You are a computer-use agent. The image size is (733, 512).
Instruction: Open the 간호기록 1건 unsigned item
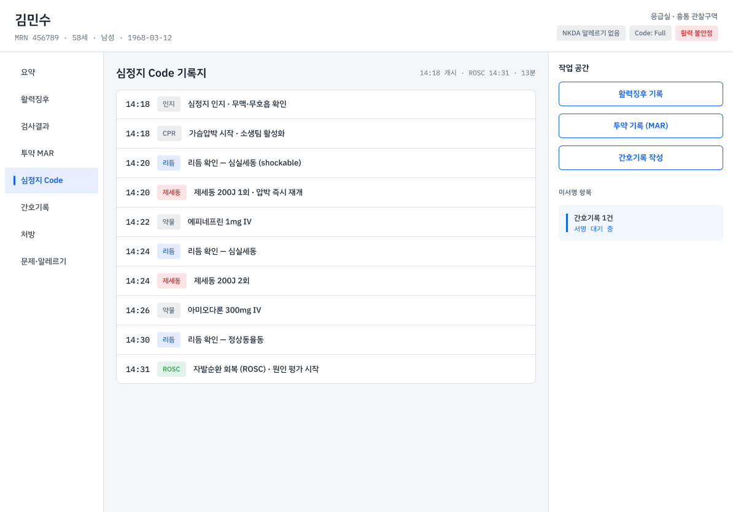(640, 223)
